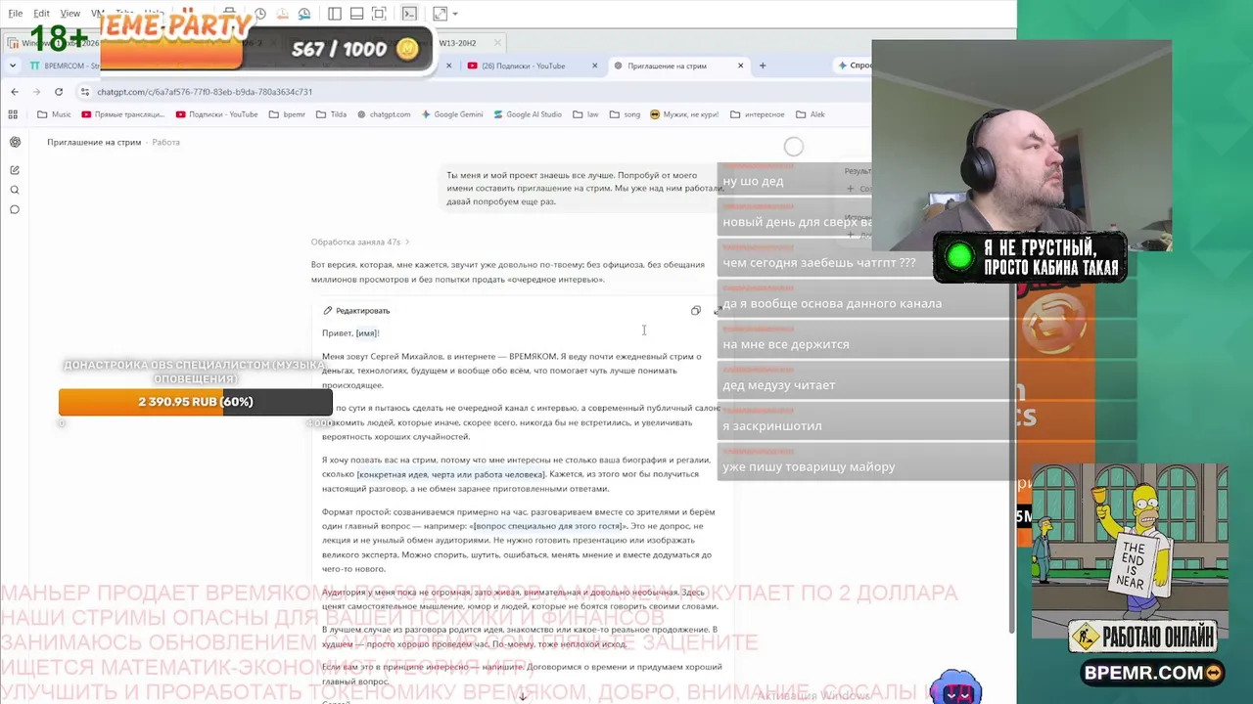Open chatgpt.com bookmark
The height and width of the screenshot is (704, 1253).
point(384,114)
